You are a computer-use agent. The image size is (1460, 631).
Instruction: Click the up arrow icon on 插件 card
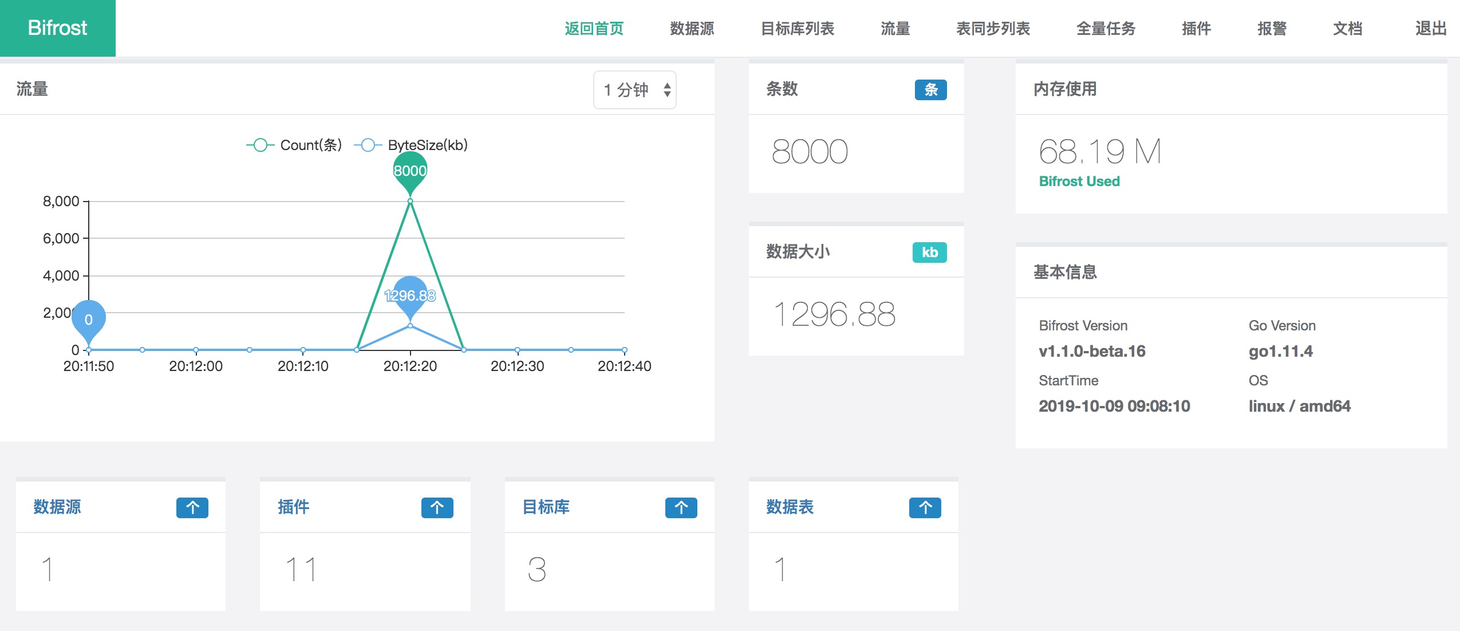pos(437,507)
